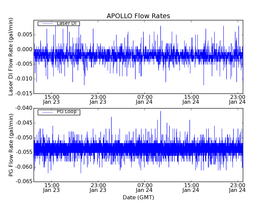Click the -0.010 y-axis tick label
The height and width of the screenshot is (202, 270).
coord(24,79)
